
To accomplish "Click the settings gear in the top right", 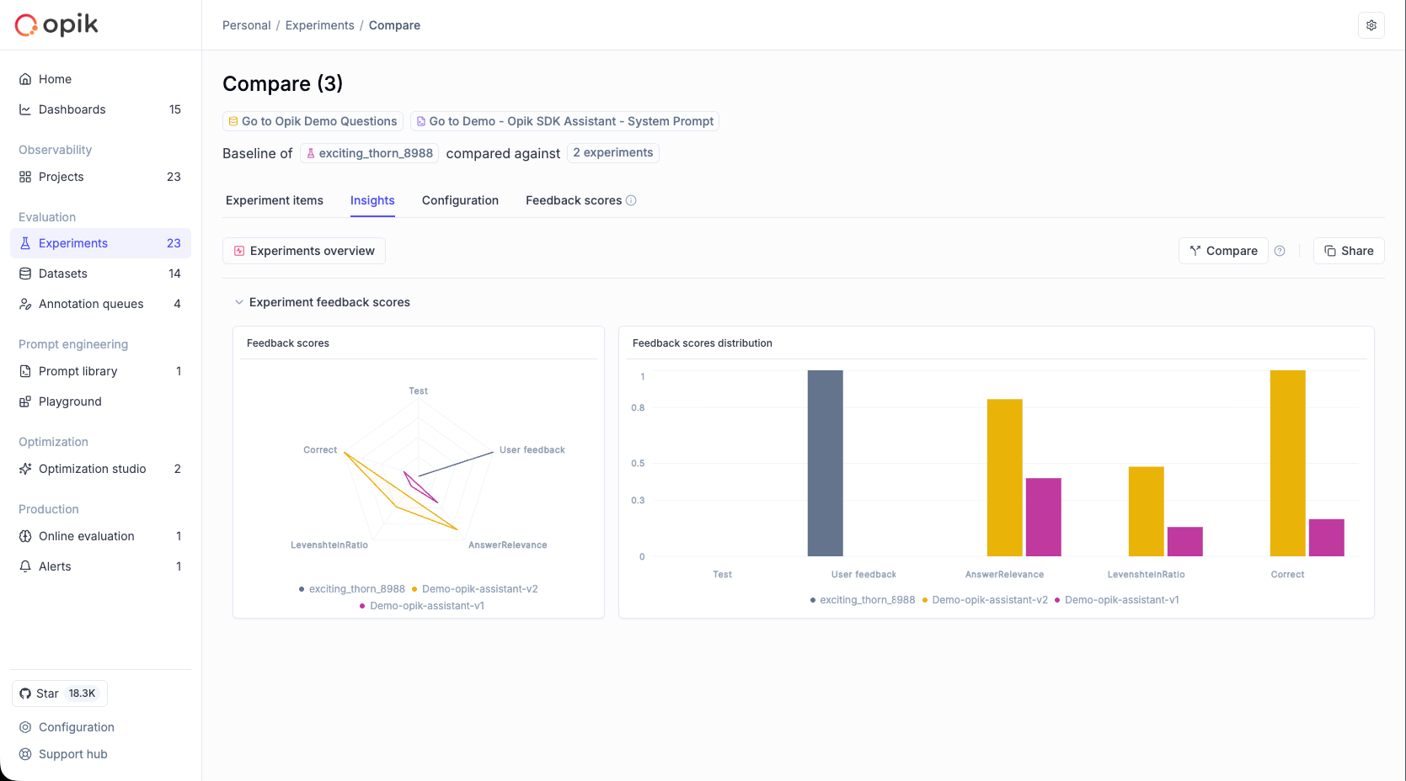I will [x=1371, y=25].
